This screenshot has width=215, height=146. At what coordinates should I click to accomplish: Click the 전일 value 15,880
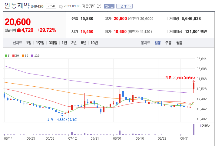(87, 18)
